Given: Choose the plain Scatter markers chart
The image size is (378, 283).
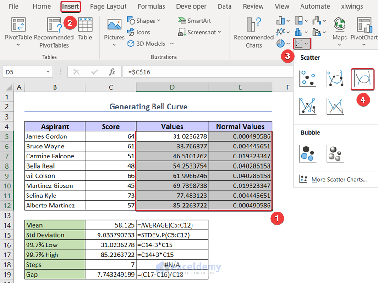Looking at the screenshot, I should coord(307,79).
